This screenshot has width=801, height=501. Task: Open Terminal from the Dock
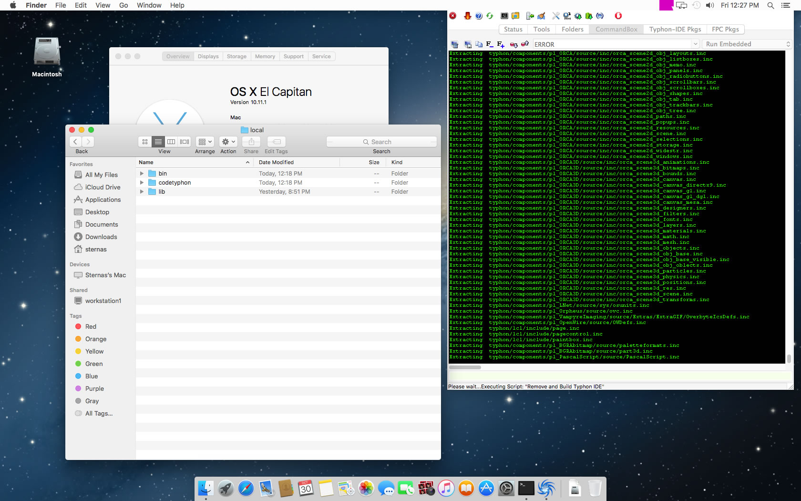526,488
